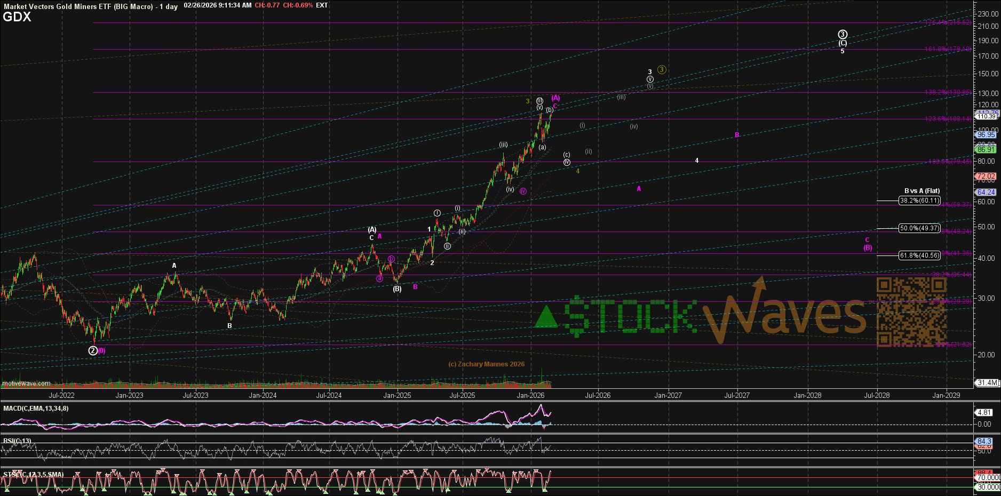The height and width of the screenshot is (496, 1001).
Task: Click the 61.8%(40.56) retracement label
Action: (x=919, y=255)
